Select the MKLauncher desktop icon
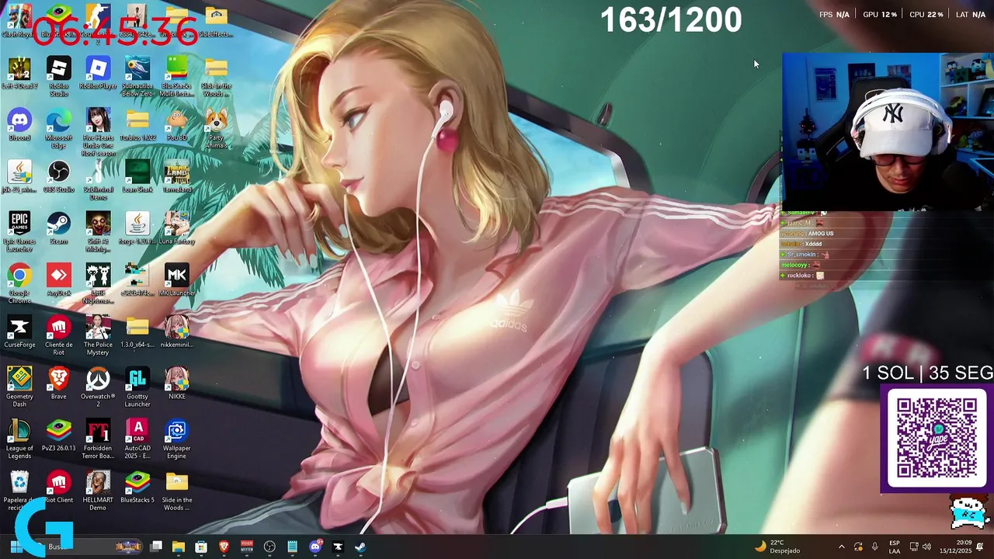 click(x=176, y=280)
